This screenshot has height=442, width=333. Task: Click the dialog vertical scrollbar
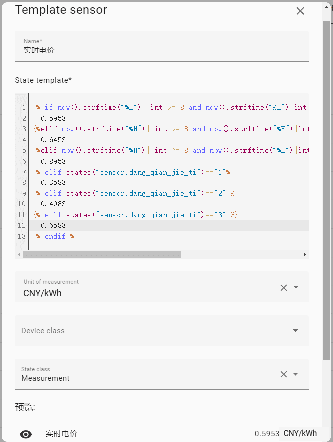[326, 189]
